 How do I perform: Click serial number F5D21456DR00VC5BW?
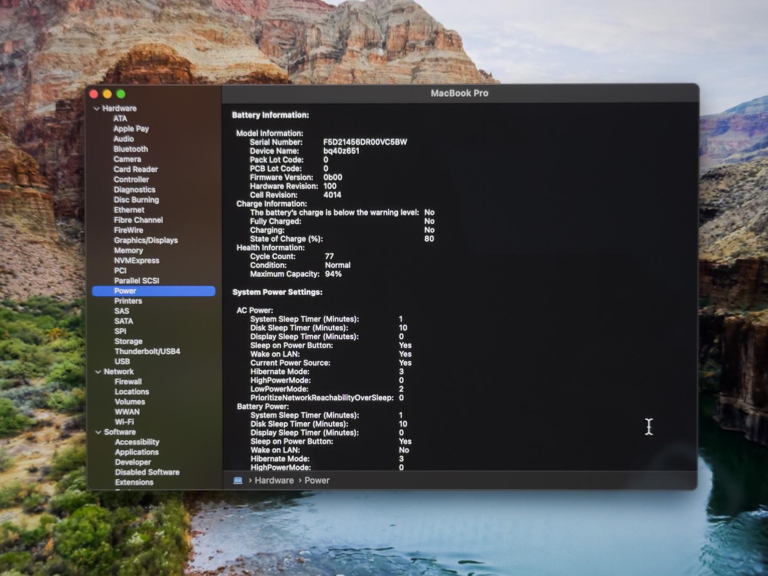pos(365,142)
